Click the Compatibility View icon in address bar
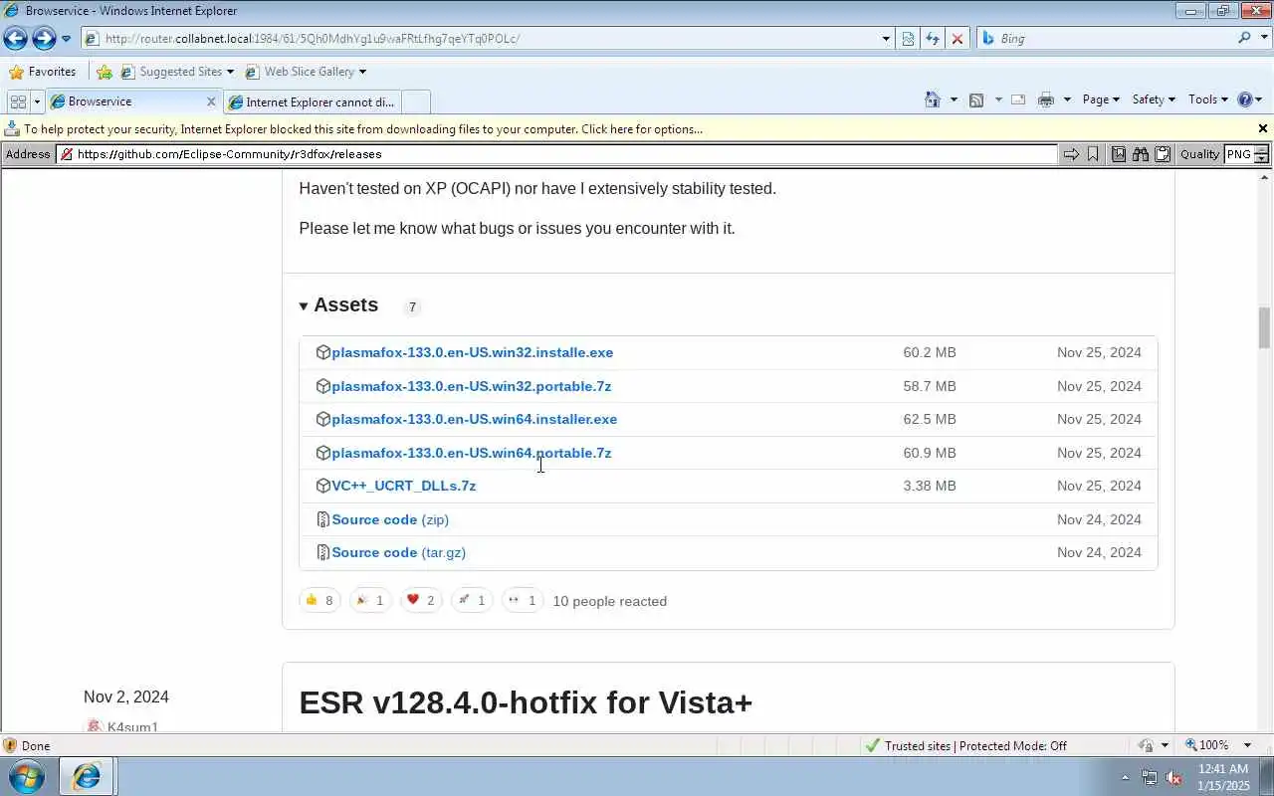This screenshot has width=1274, height=796. point(908,39)
